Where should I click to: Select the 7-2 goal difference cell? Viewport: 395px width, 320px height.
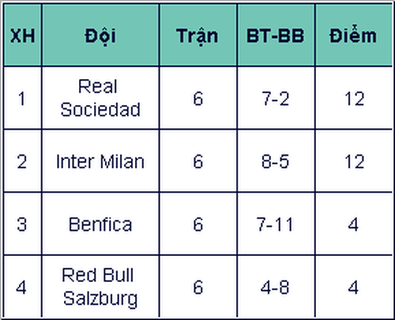click(x=276, y=98)
